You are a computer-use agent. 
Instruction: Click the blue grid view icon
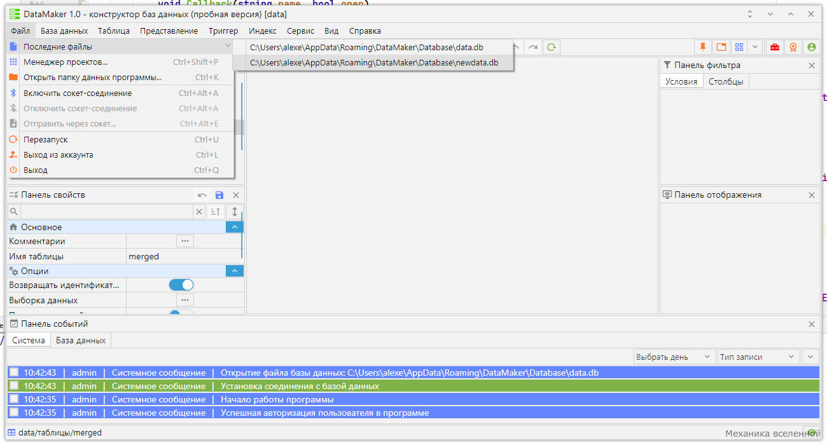coord(739,47)
